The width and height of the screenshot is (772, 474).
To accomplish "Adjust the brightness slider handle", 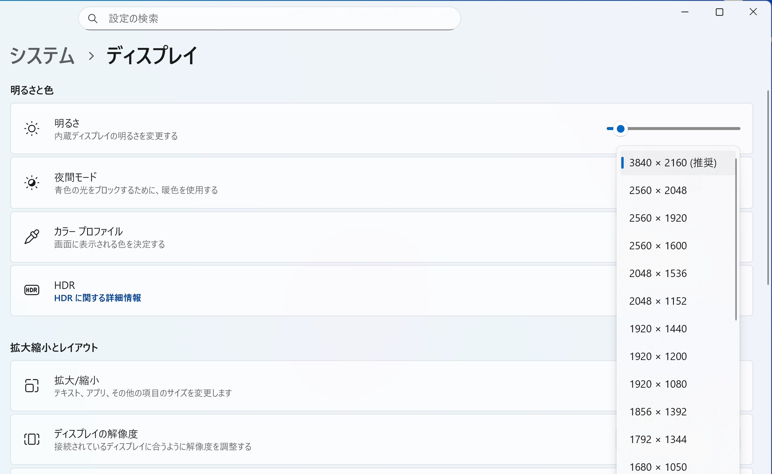I will point(620,129).
